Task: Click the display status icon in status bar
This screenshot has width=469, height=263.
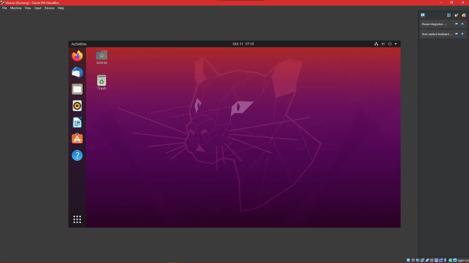Action: (436, 260)
